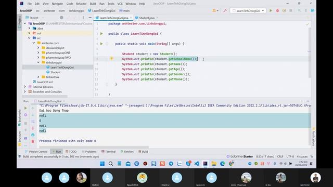Open the VCS menu
The image size is (333, 187).
pos(120,4)
